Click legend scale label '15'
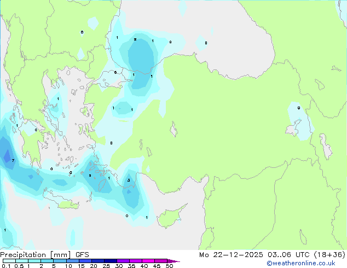This screenshot has height=268, width=347. coord(81,266)
